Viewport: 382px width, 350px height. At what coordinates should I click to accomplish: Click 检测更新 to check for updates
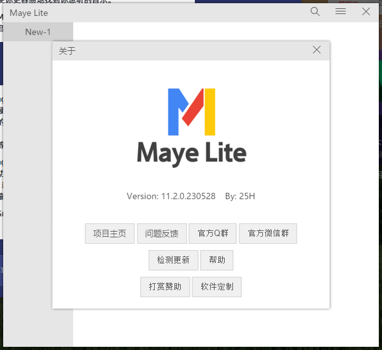click(x=173, y=260)
